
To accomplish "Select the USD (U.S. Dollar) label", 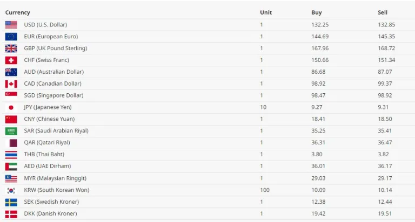I will click(45, 25).
